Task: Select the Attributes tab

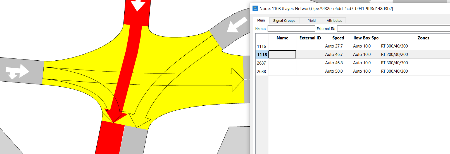Action: [x=334, y=20]
